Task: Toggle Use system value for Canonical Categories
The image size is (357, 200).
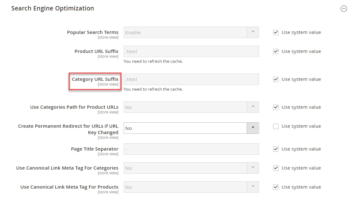Action: click(276, 168)
